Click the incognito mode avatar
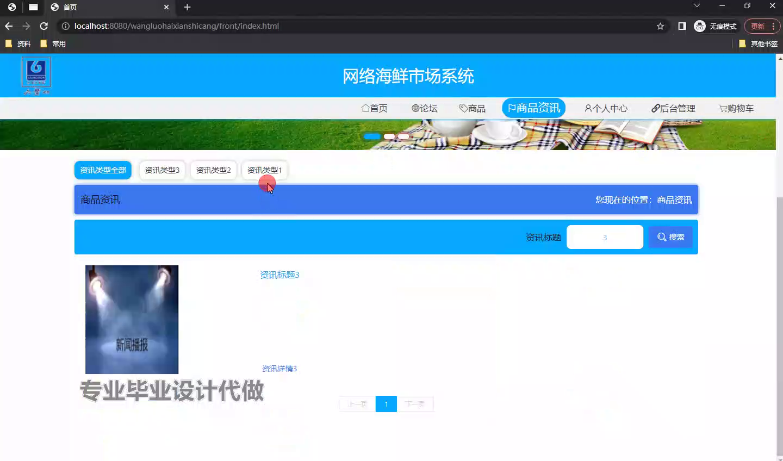This screenshot has width=783, height=461. pyautogui.click(x=700, y=26)
